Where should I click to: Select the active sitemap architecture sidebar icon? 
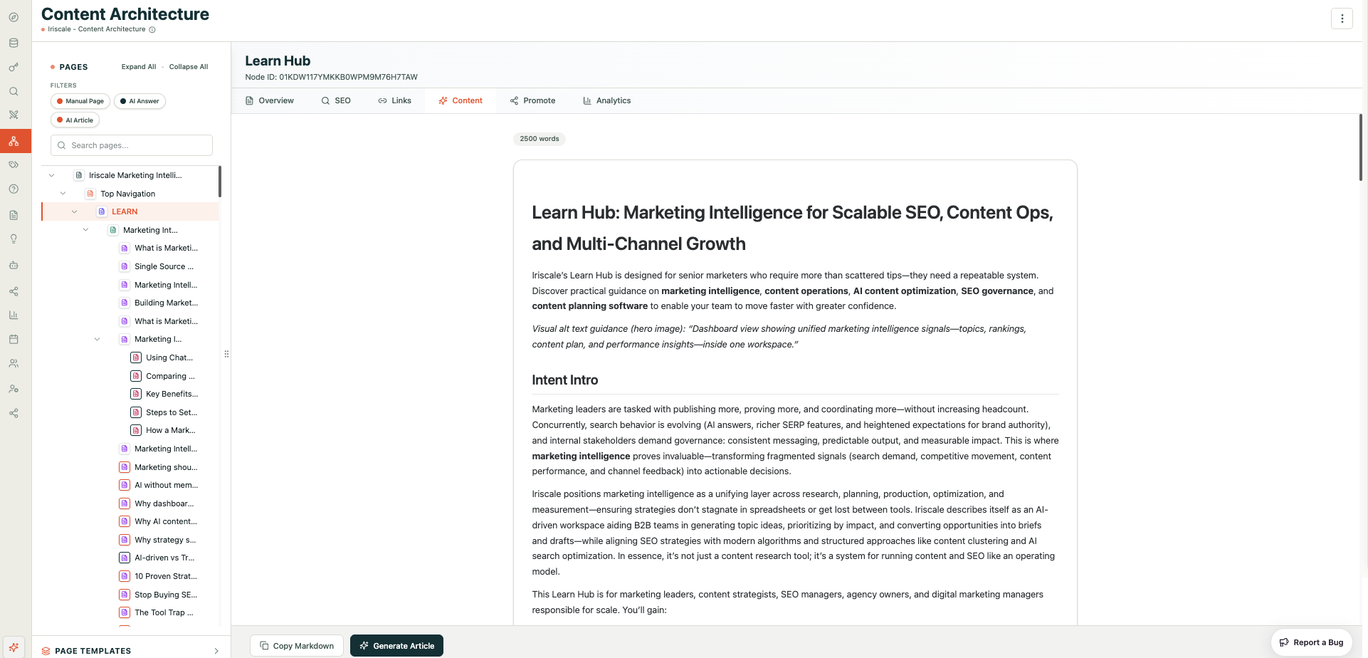pos(14,141)
